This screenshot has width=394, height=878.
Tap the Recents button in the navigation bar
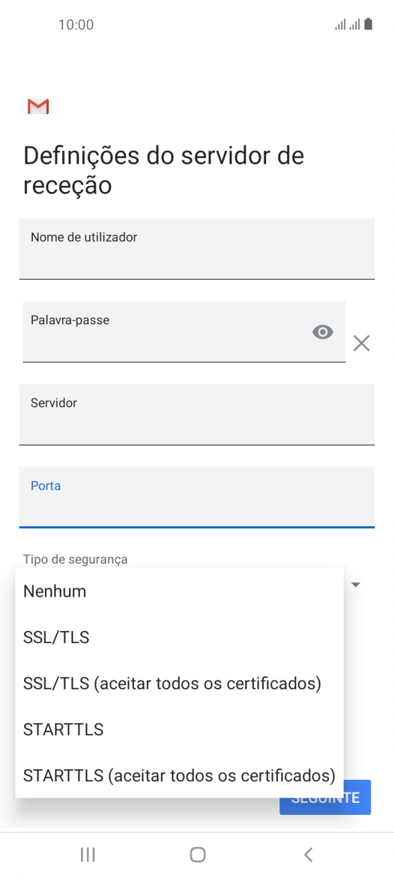tap(87, 855)
